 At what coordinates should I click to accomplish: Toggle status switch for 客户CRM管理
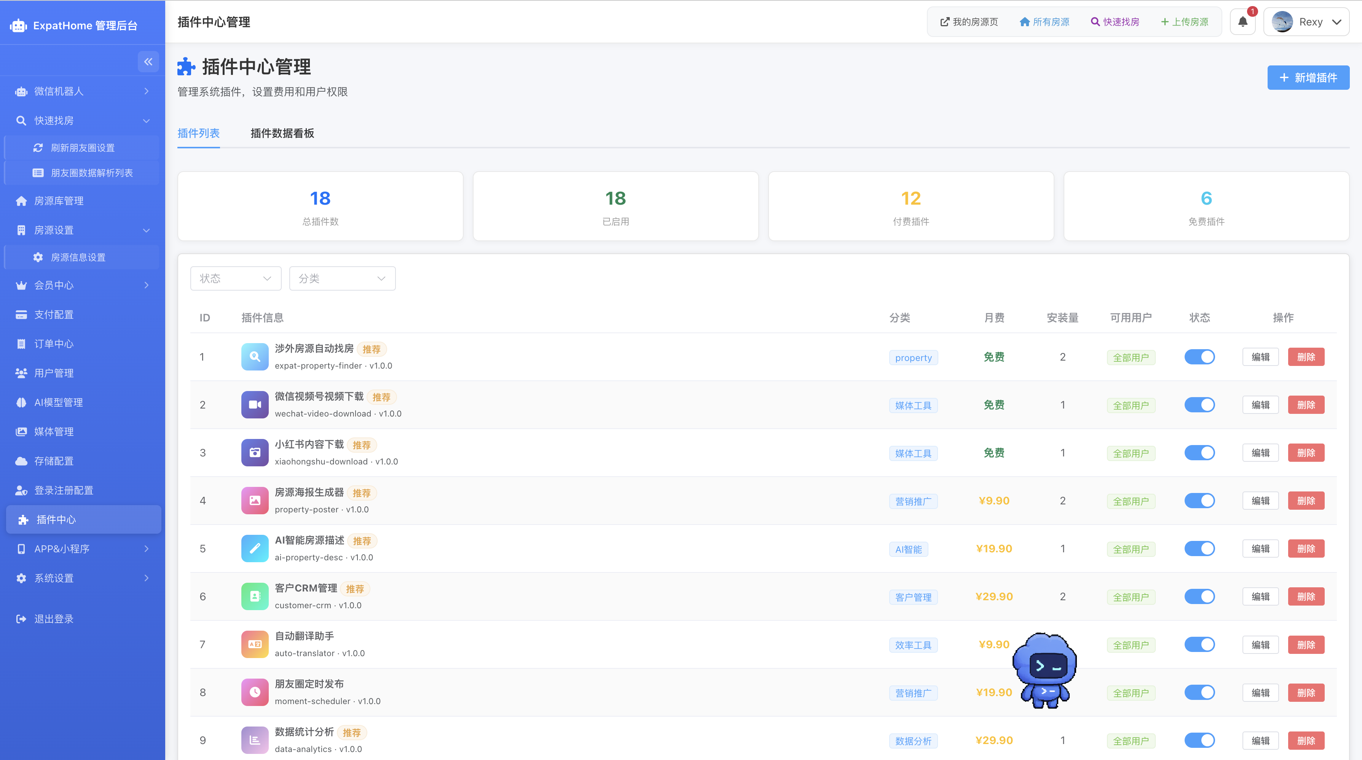pos(1199,597)
